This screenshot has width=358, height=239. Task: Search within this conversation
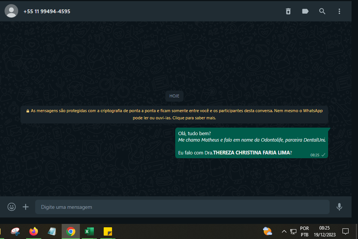[x=322, y=11]
